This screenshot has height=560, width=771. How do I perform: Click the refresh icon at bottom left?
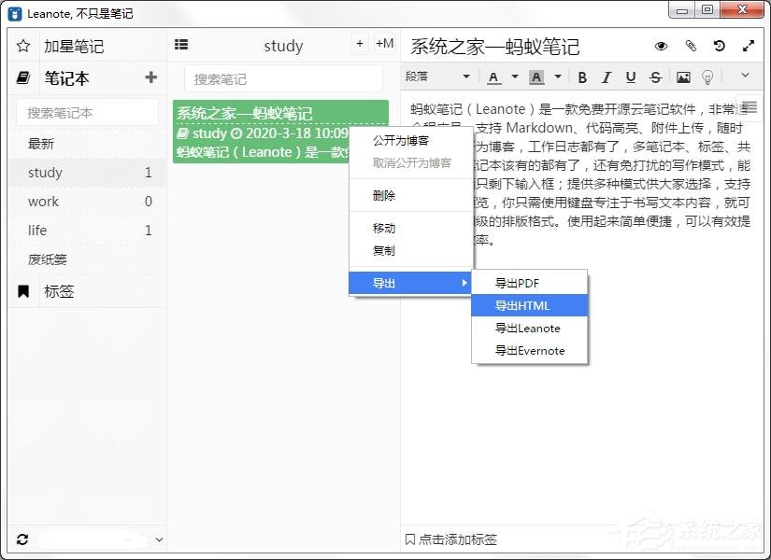coord(21,539)
